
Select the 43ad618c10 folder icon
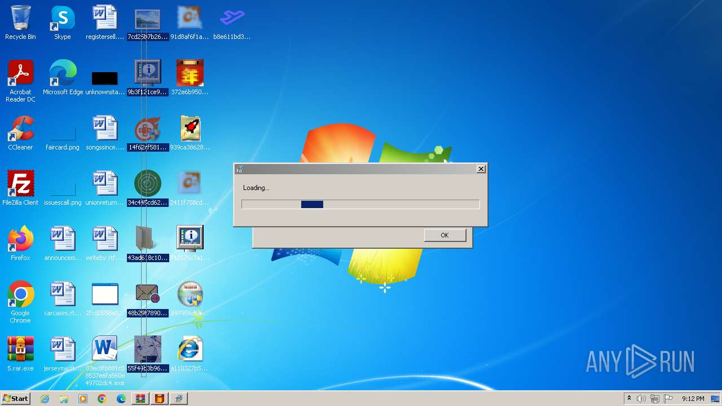pos(147,244)
